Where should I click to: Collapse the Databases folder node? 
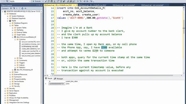coord(5,14)
